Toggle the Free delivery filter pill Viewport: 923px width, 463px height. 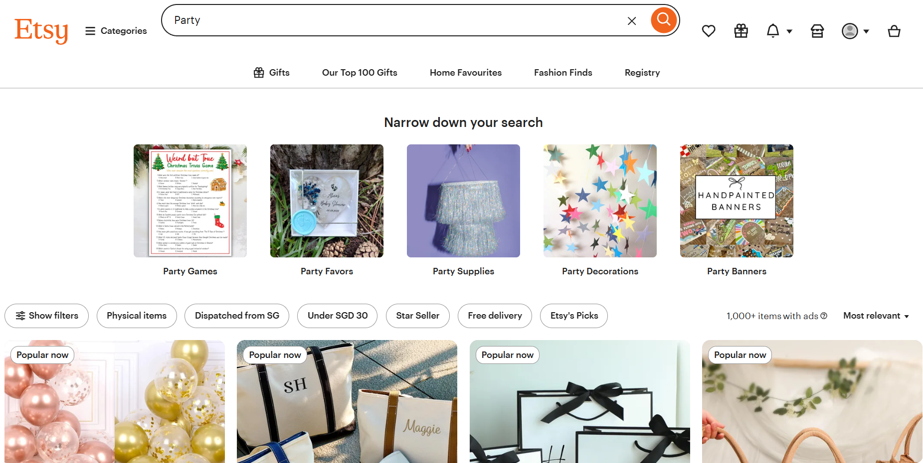pos(495,316)
